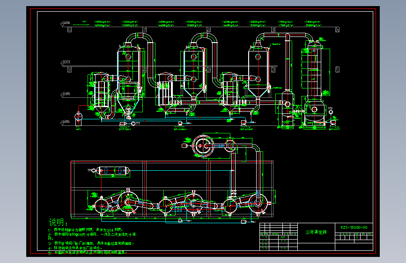406x263 pixels.
Task: Select the horizontal tank in the plan view
Action: click(113, 171)
